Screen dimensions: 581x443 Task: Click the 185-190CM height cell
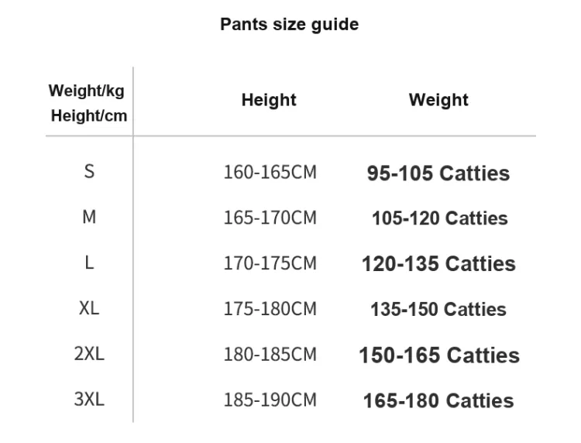click(x=270, y=400)
